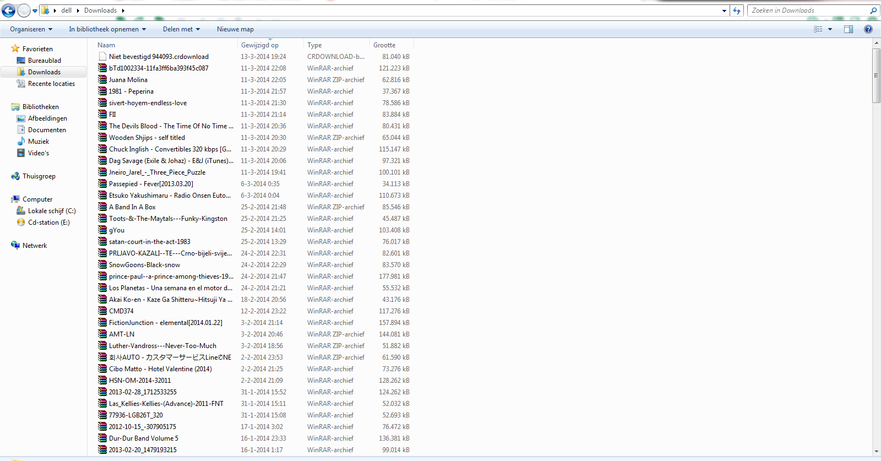This screenshot has height=461, width=881.
Task: Click the 'Juana Molina' archive icon
Action: 102,80
